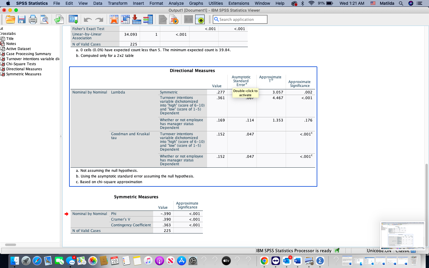Open SPSS Statistics from the Dock
Image resolution: width=429 pixels, height=268 pixels.
click(x=320, y=261)
